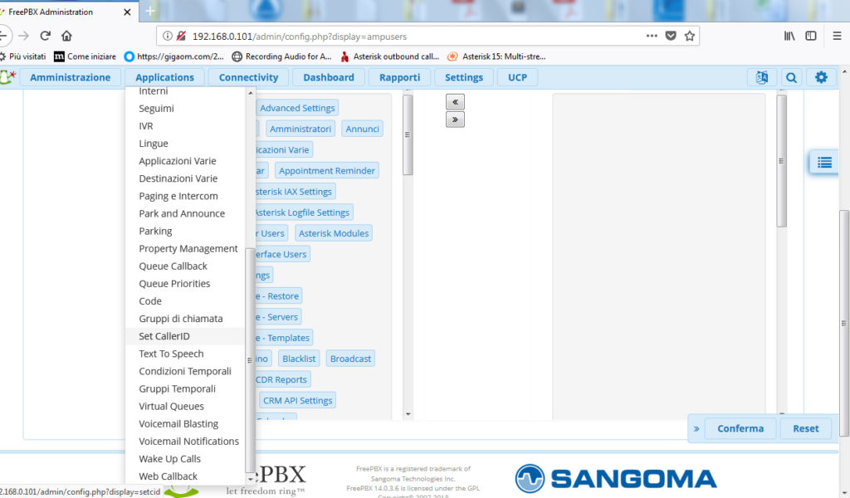Image resolution: width=850 pixels, height=498 pixels.
Task: Open the Connectivity menu
Action: [249, 77]
